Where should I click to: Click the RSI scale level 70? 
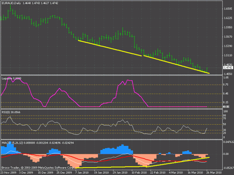[x=224, y=119]
